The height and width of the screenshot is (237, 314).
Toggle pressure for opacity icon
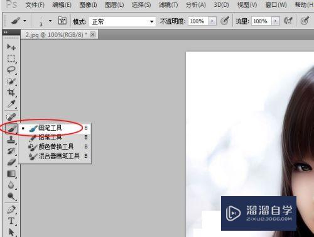pos(225,21)
